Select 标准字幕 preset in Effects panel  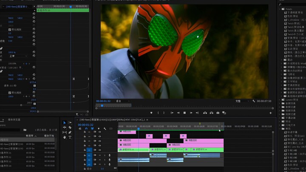click(292, 132)
